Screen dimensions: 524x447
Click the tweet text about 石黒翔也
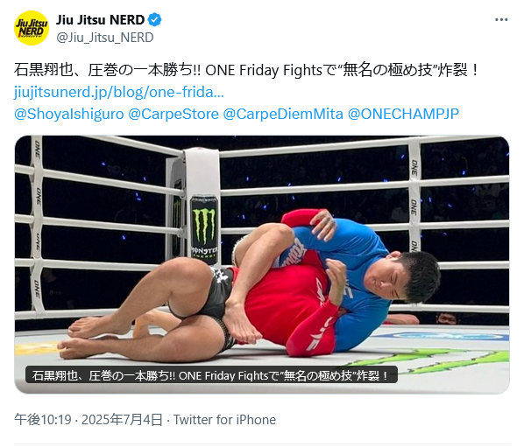(x=246, y=70)
